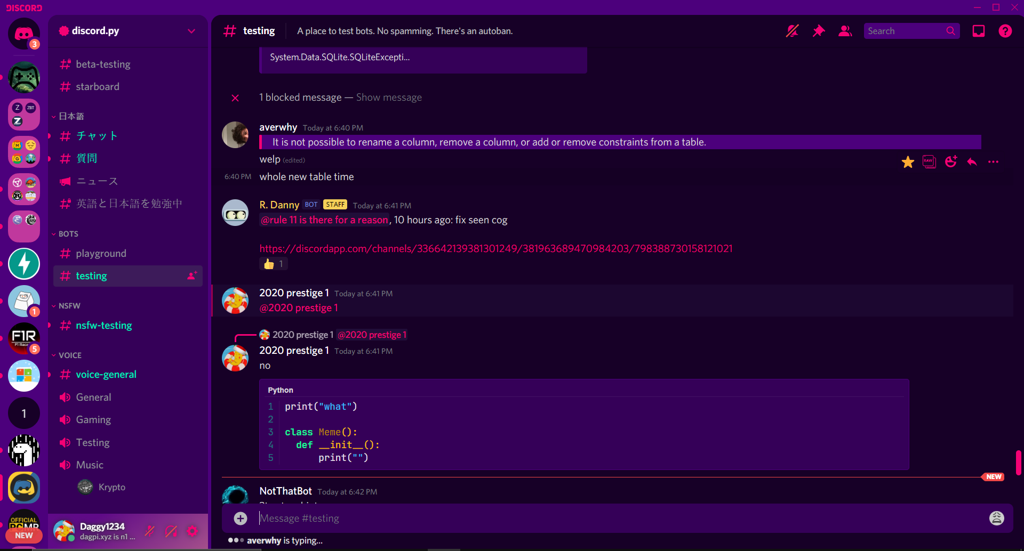Viewport: 1024px width, 551px height.
Task: Toggle channel notification mute bell
Action: 792,31
